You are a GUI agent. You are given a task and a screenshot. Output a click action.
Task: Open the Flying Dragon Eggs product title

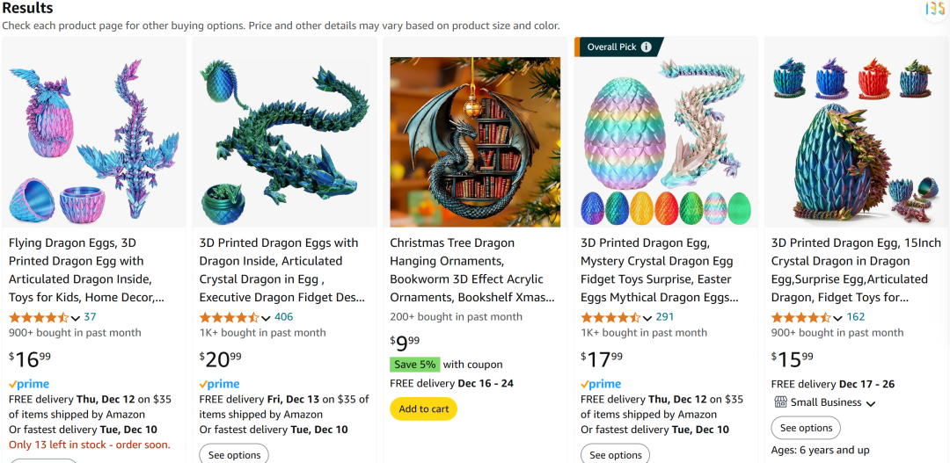tap(86, 270)
